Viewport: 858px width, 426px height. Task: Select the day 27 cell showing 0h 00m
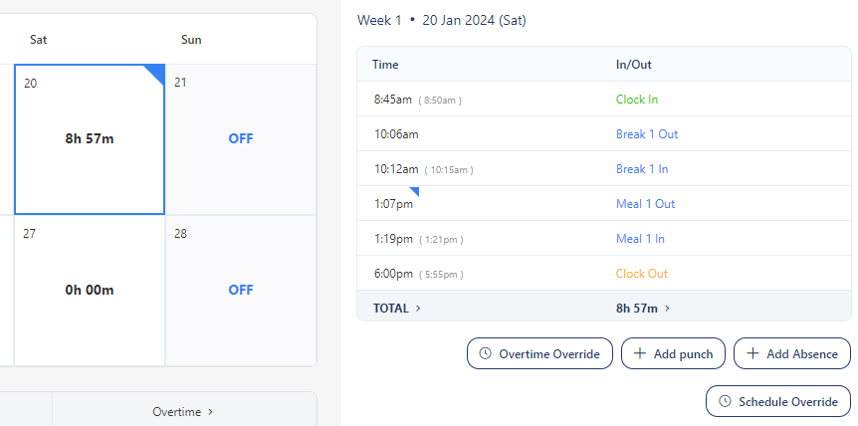(x=90, y=290)
